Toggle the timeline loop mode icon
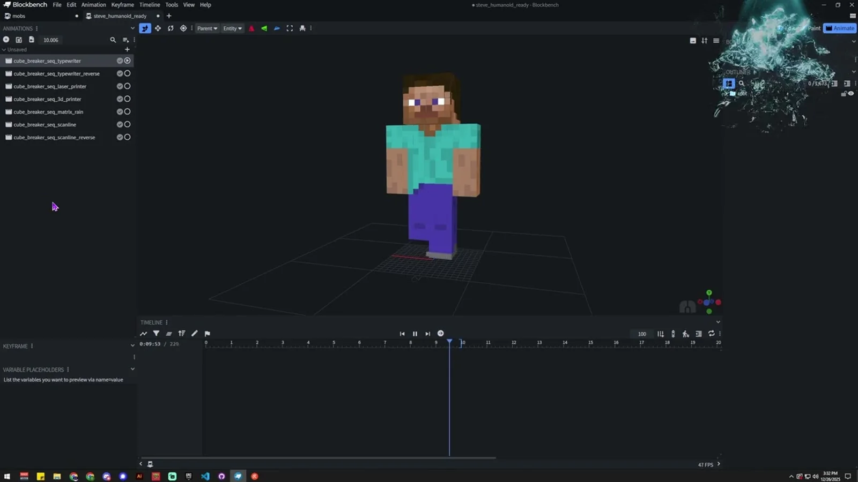The image size is (858, 482). [712, 334]
